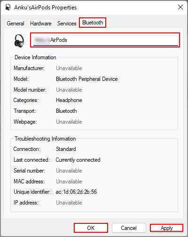188x237 pixels.
Task: Click the AirPods device name field
Action: point(105,40)
